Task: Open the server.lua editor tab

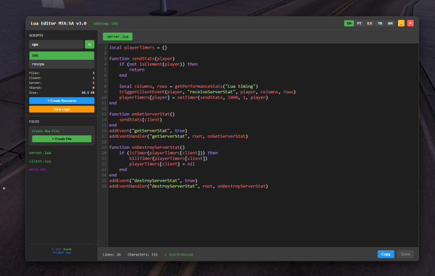Action: click(x=118, y=36)
